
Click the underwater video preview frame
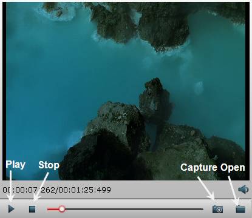[126, 91]
